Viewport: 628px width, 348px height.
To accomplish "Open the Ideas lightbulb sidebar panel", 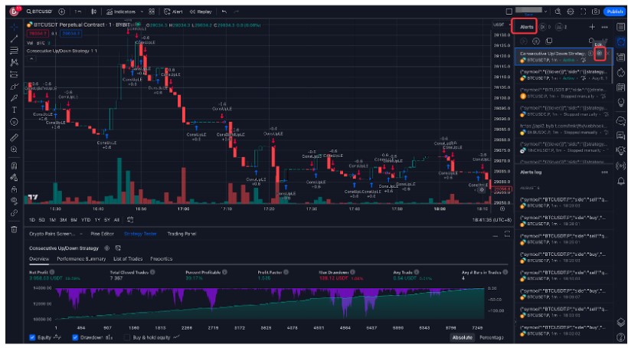I will (620, 102).
